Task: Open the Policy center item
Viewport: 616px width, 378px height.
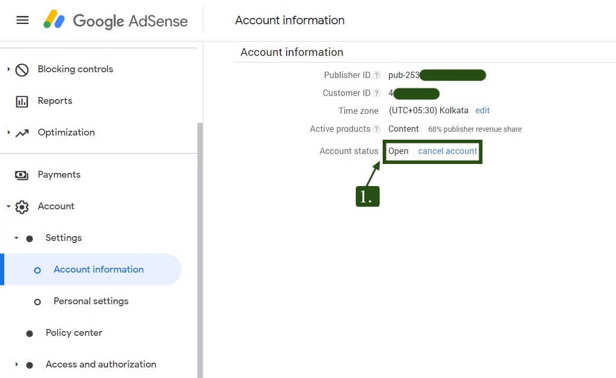Action: (74, 333)
